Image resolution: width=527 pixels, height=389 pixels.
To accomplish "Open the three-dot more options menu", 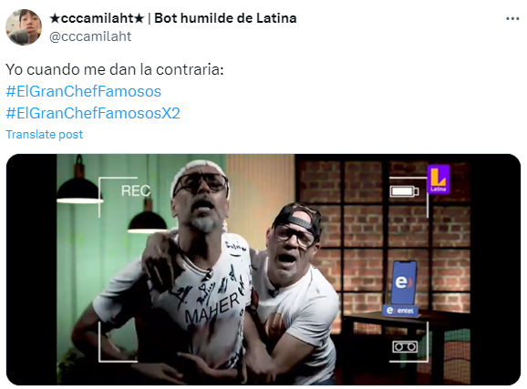I will pyautogui.click(x=512, y=19).
